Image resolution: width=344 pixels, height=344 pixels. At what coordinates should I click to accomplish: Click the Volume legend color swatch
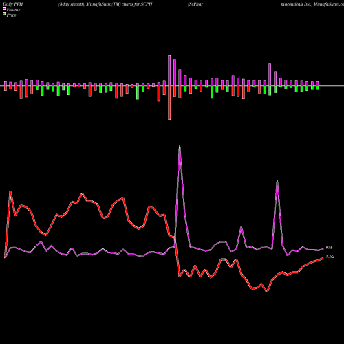[4, 8]
